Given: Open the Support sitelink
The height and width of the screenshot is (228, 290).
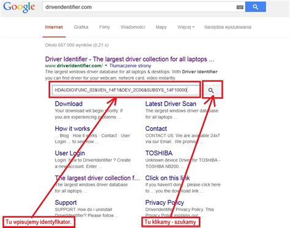Looking at the screenshot, I should pyautogui.click(x=65, y=202).
